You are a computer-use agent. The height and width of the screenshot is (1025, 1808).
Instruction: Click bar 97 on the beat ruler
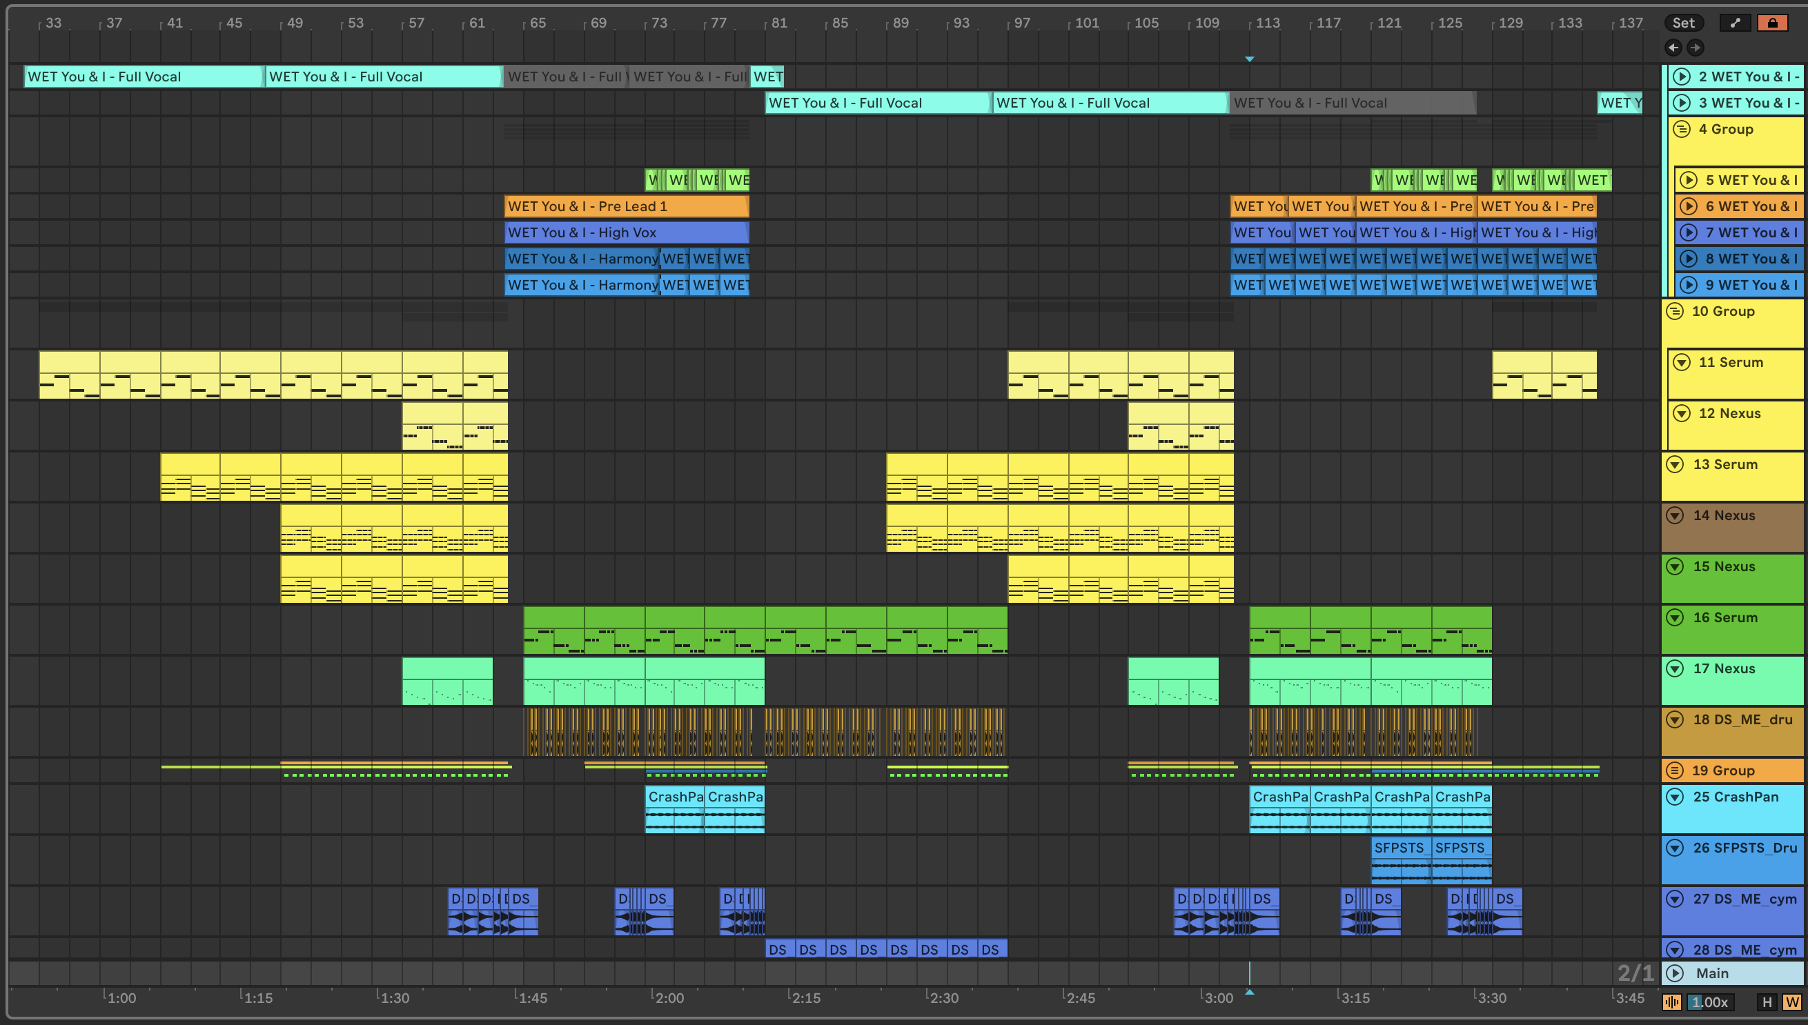[x=1019, y=23]
